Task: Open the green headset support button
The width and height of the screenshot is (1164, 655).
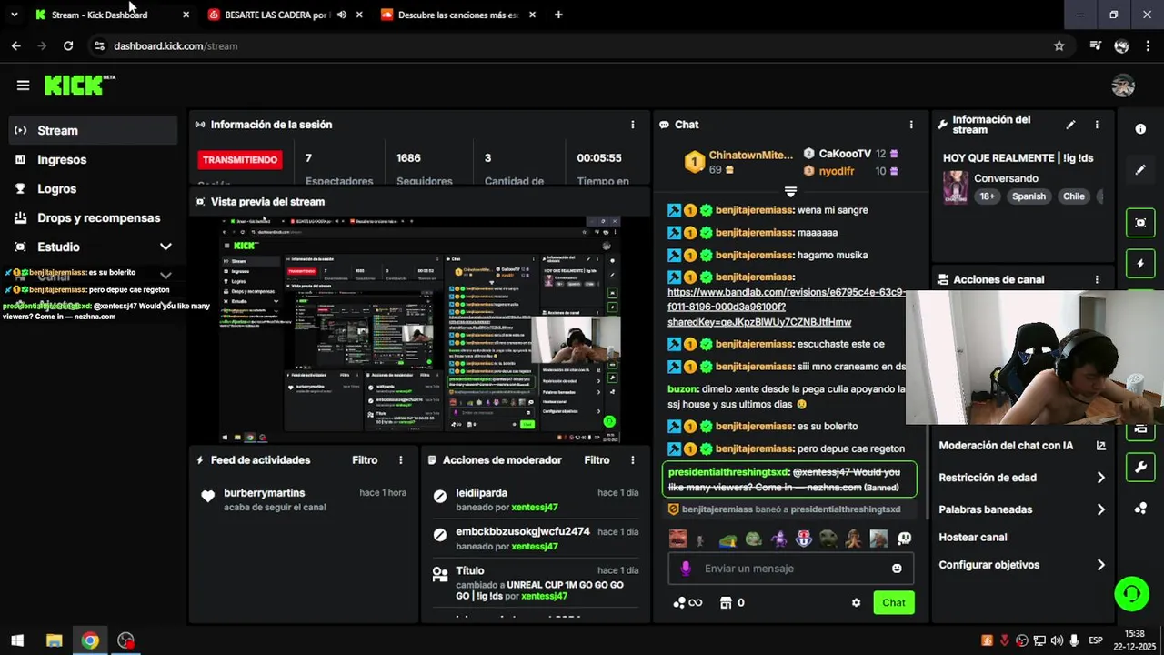Action: (x=1131, y=594)
